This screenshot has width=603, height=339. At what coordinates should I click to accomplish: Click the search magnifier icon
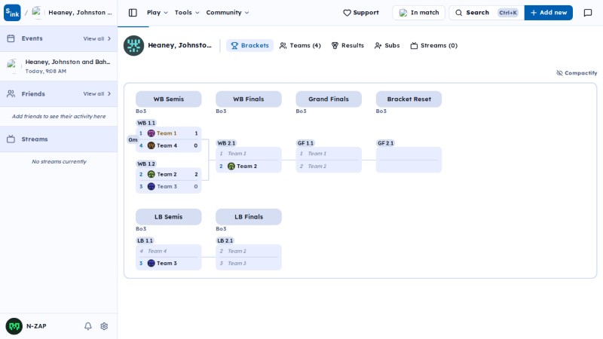coord(459,13)
